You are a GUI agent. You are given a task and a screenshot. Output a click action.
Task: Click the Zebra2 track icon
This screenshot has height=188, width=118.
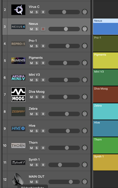tap(18, 112)
